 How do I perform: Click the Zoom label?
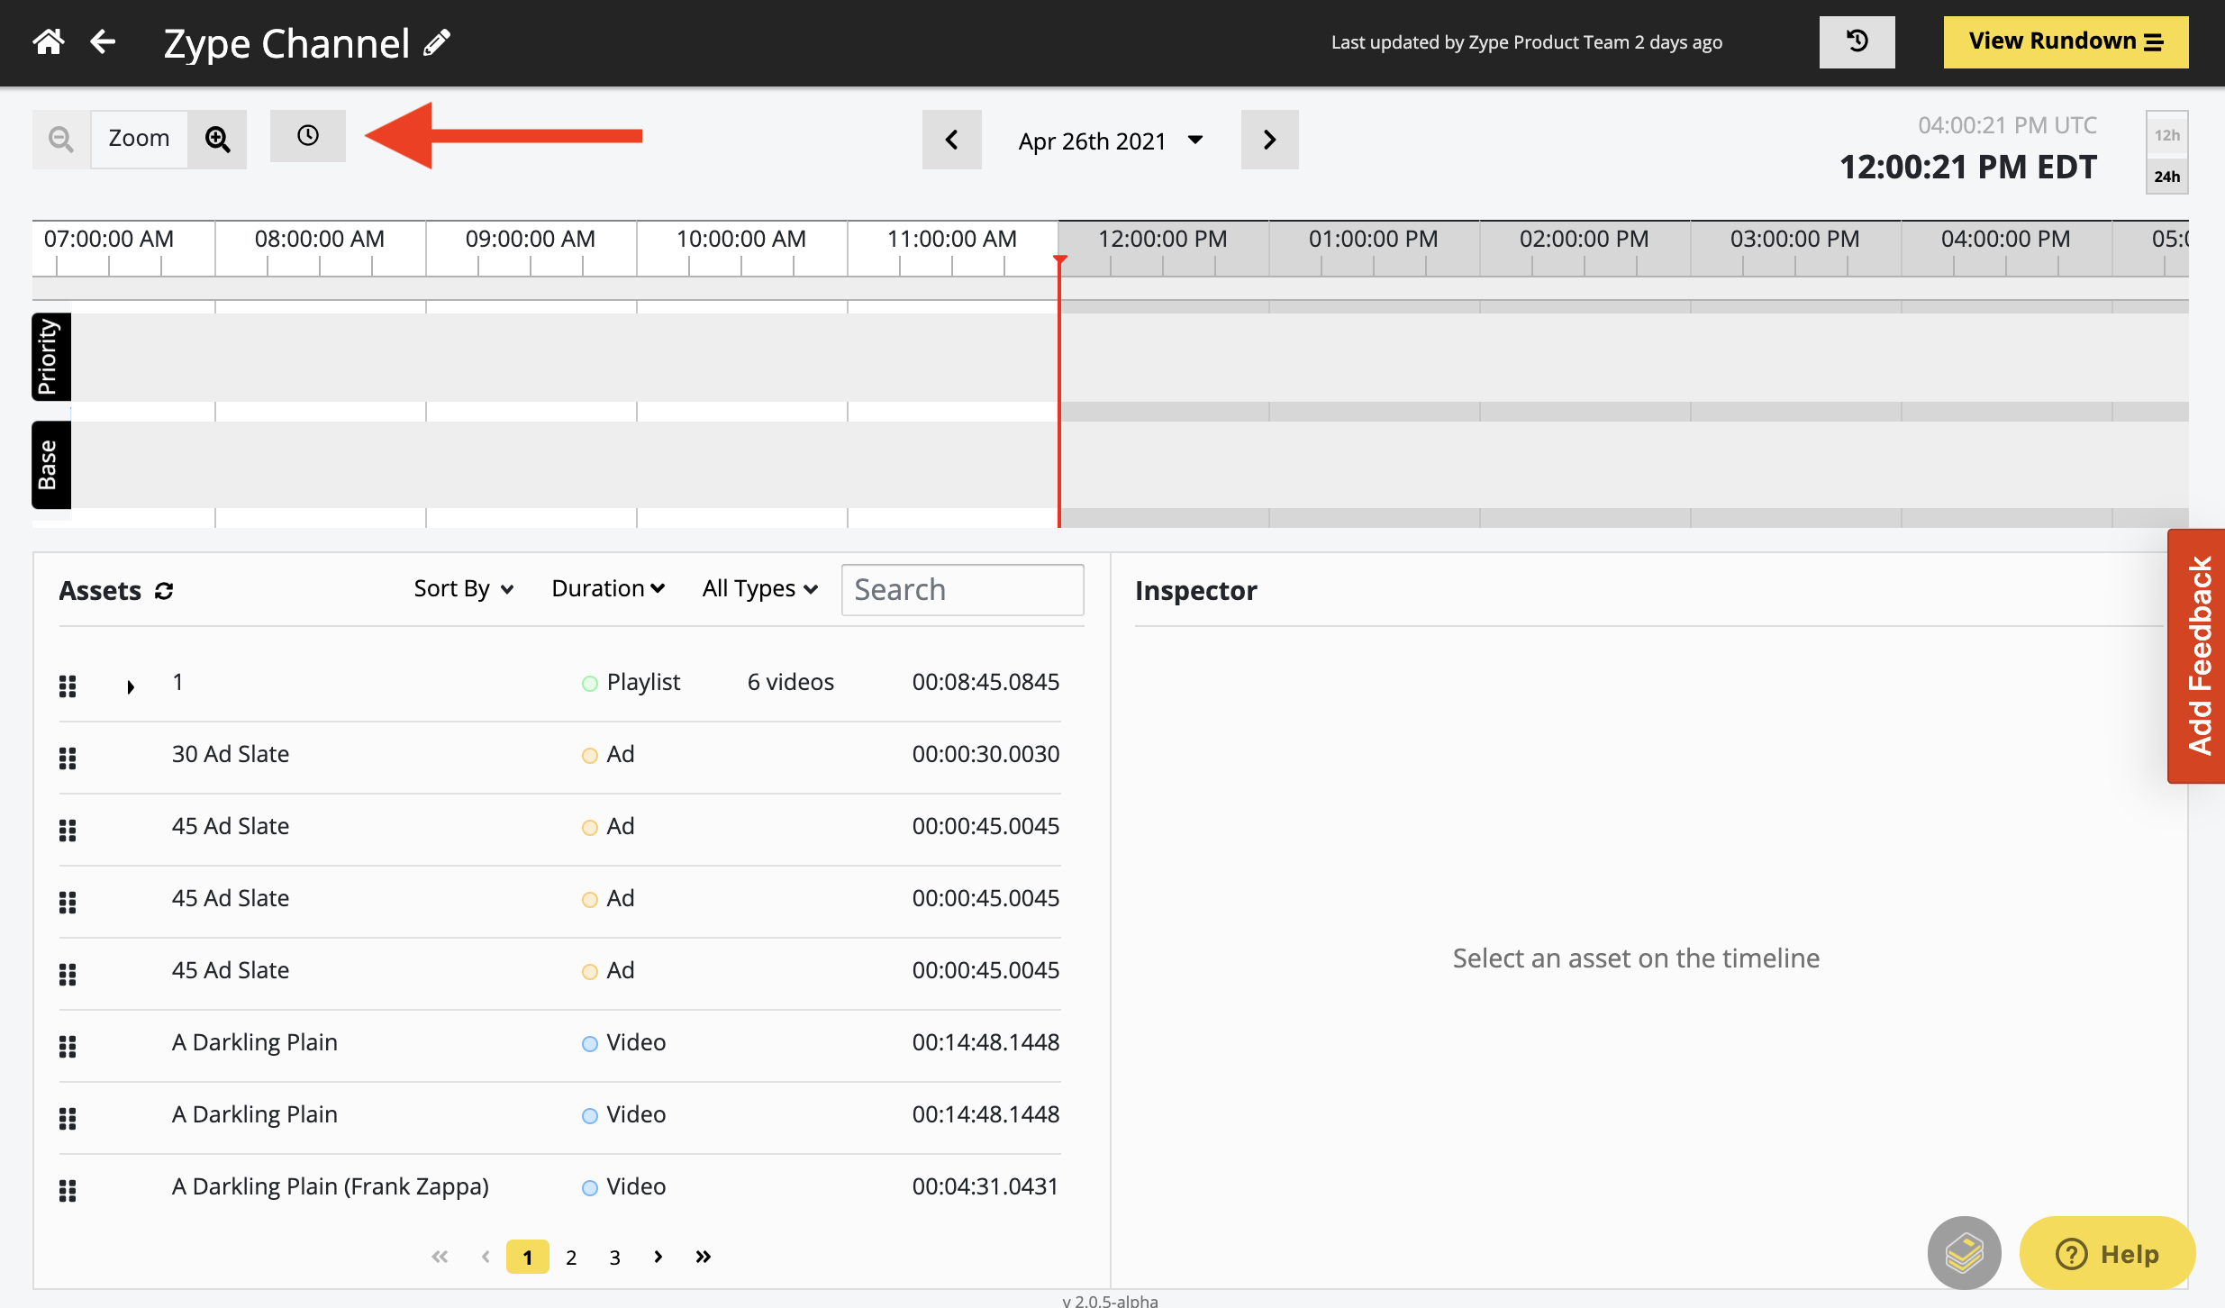point(139,138)
